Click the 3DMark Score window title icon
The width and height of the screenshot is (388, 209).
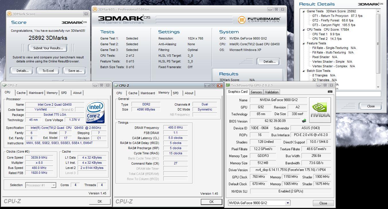9,14
